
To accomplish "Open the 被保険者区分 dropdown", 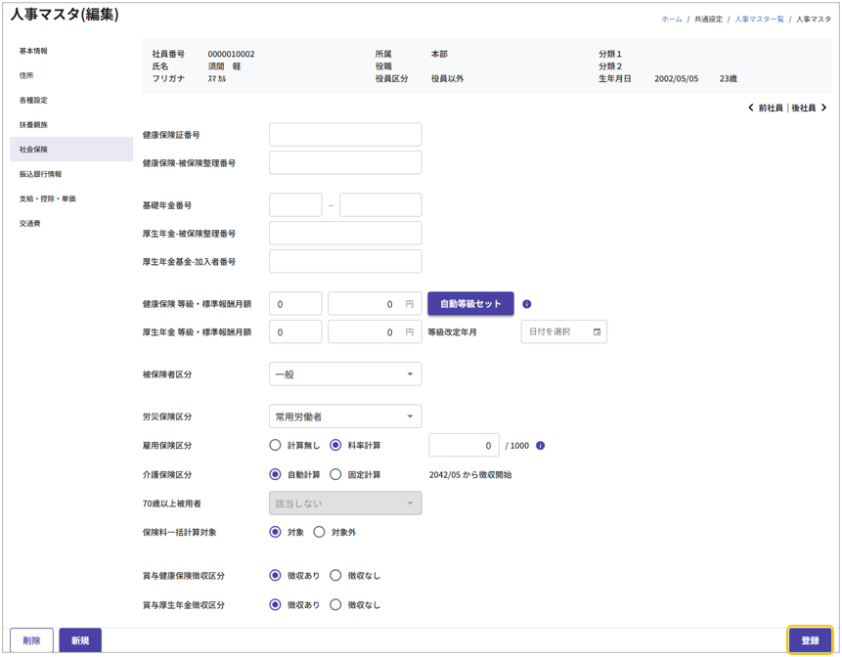I will pyautogui.click(x=345, y=374).
